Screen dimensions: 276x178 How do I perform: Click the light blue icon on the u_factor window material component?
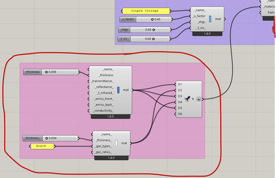point(210,19)
